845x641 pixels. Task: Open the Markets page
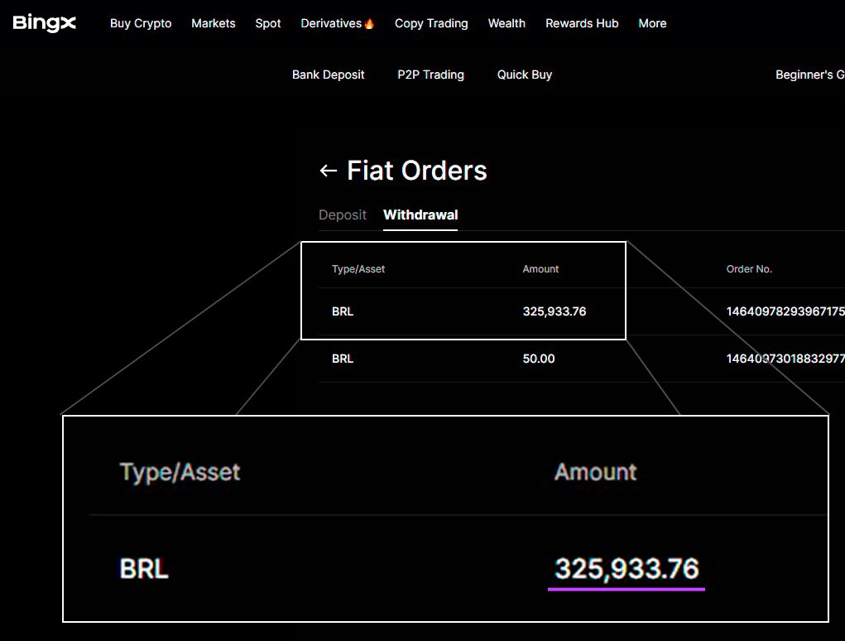(x=214, y=24)
